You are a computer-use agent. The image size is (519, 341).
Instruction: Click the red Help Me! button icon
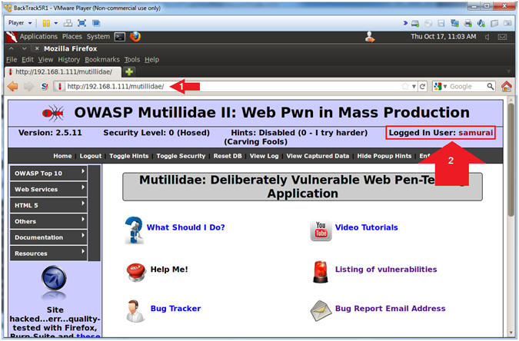coord(135,272)
